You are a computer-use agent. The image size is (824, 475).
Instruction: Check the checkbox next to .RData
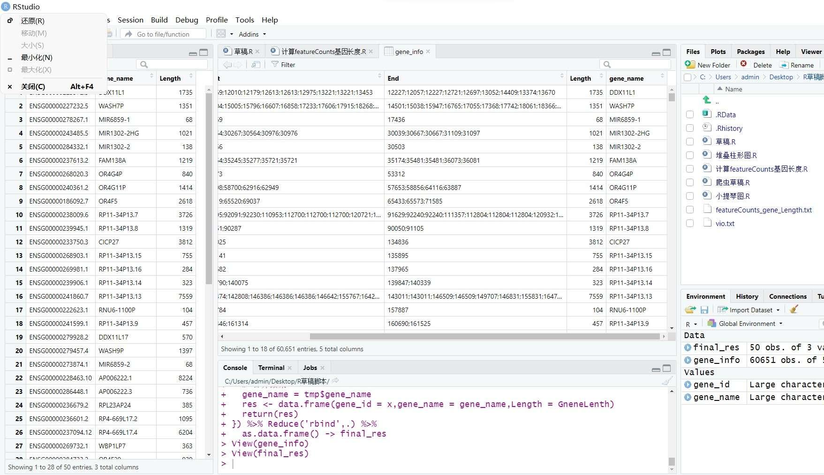pos(689,114)
